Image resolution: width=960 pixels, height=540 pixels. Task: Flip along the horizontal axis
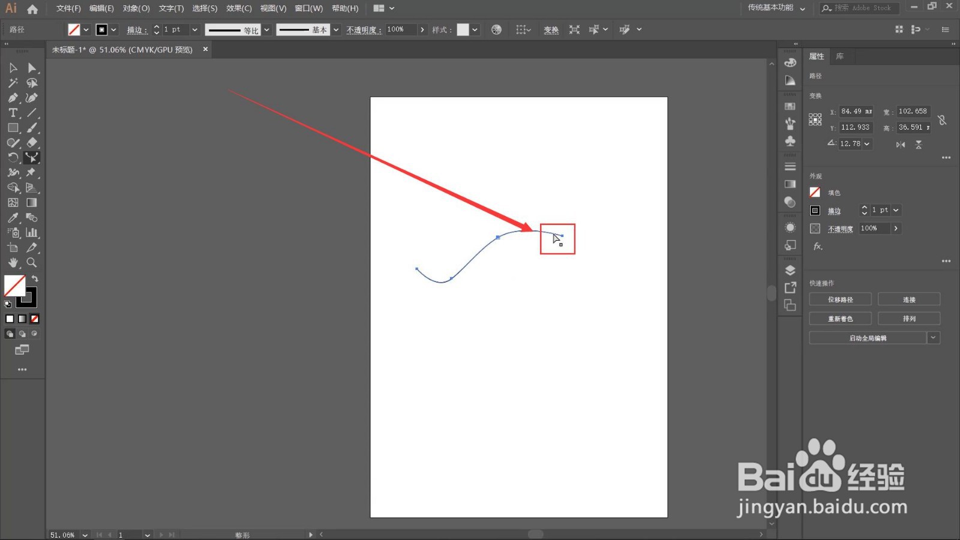[x=901, y=145]
